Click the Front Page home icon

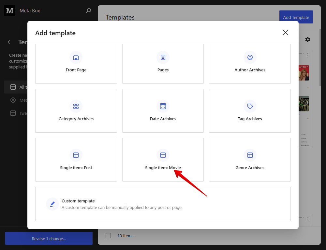coord(76,57)
